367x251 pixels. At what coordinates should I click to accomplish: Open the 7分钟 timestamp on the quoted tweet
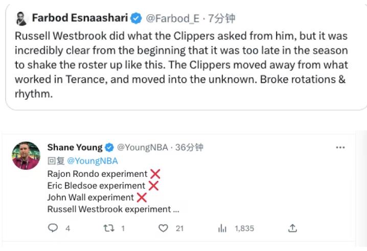point(222,19)
